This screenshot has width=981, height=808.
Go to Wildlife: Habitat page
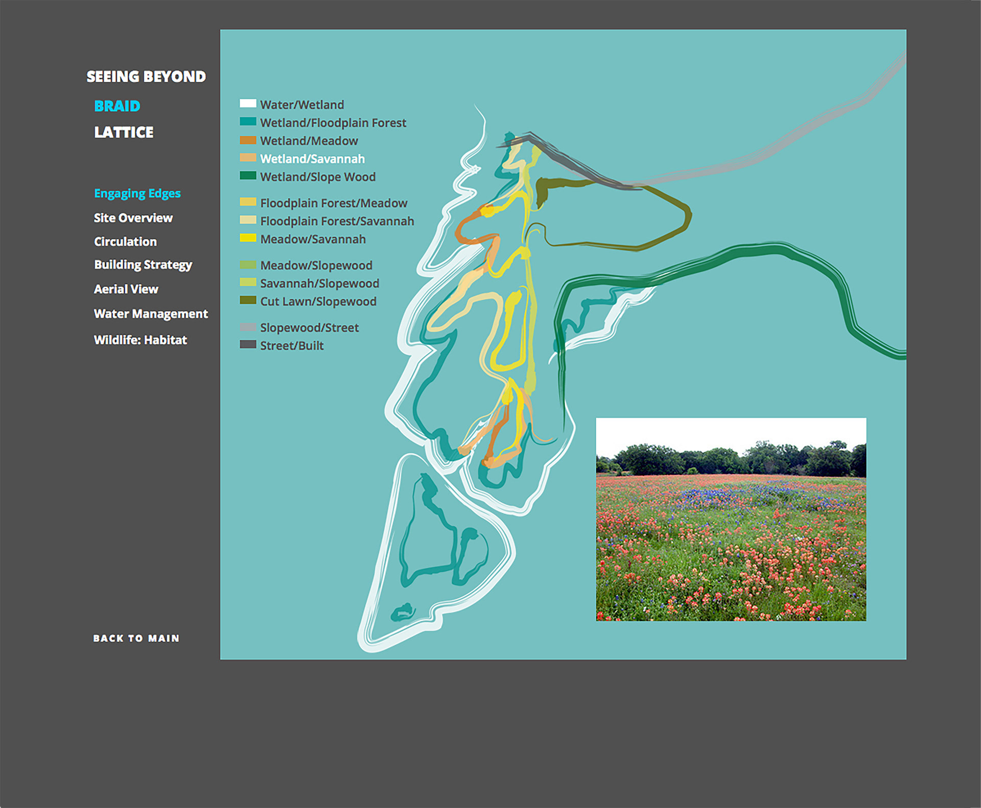point(140,340)
